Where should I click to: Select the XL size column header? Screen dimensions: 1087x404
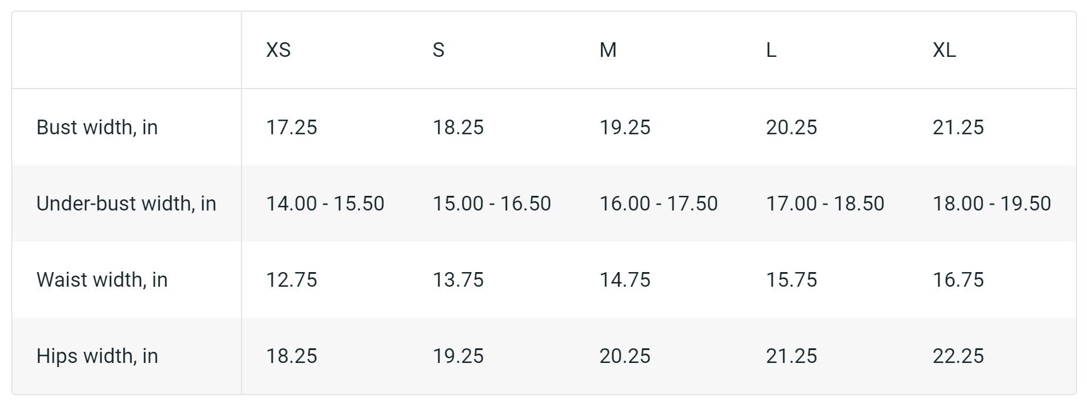[x=944, y=50]
